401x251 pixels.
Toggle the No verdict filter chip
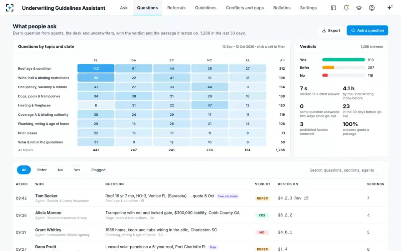tap(60, 170)
